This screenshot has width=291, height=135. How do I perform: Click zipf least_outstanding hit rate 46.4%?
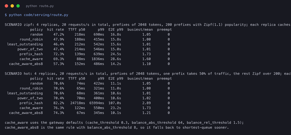(59, 44)
